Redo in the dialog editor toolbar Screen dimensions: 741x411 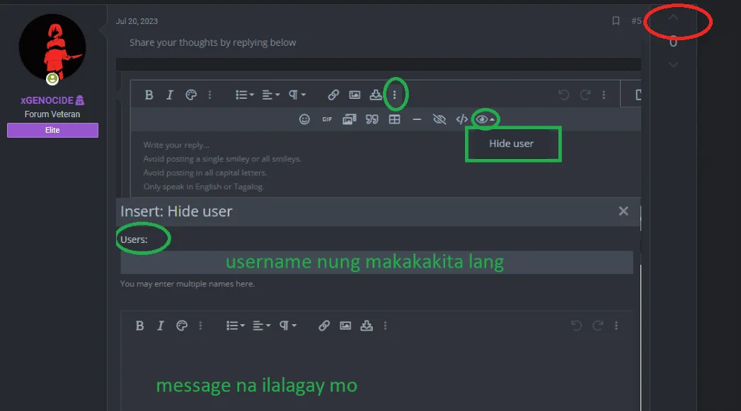pyautogui.click(x=598, y=326)
